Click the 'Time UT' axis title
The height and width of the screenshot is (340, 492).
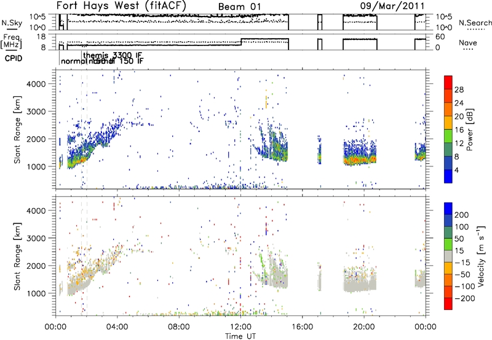coord(240,336)
